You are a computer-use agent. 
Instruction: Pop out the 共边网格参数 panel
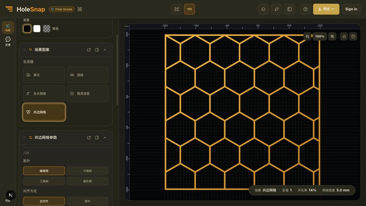click(89, 138)
